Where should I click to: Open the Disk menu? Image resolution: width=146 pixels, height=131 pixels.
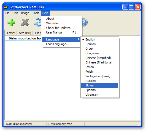coord(15,13)
